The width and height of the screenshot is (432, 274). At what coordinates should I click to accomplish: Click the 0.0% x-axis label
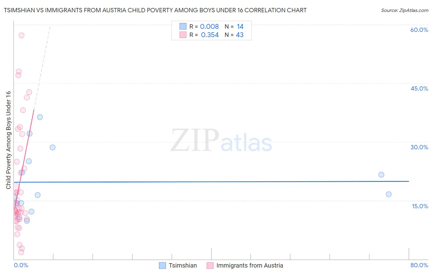pos(21,265)
